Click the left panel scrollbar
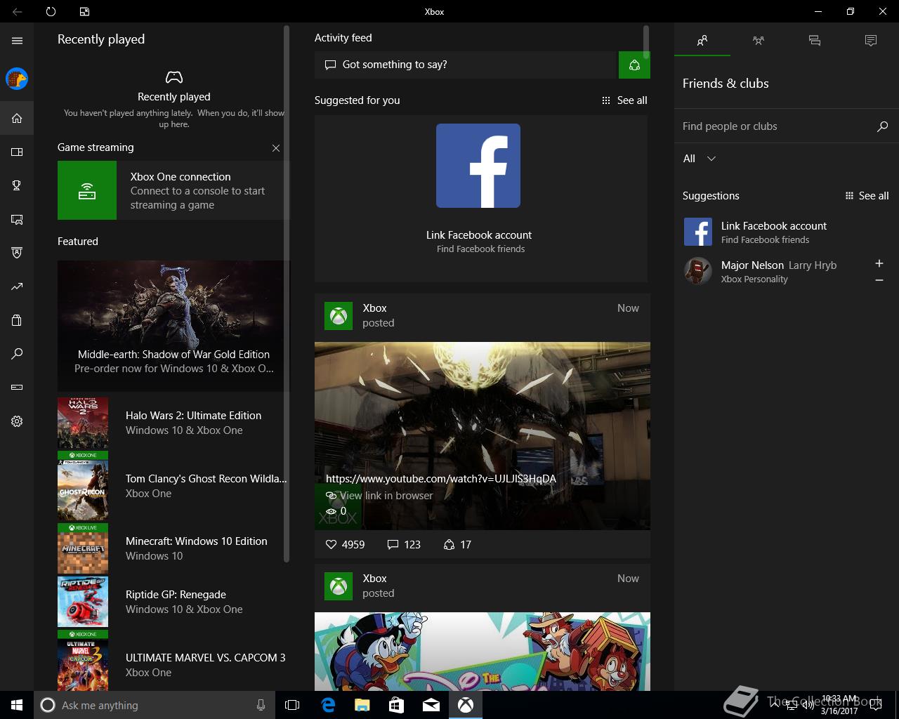This screenshot has height=719, width=899. tap(287, 293)
